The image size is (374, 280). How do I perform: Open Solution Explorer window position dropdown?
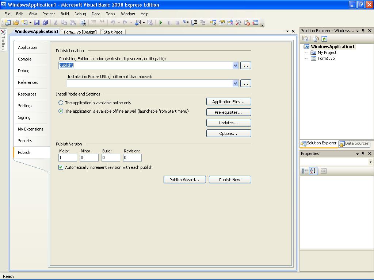tap(358, 31)
